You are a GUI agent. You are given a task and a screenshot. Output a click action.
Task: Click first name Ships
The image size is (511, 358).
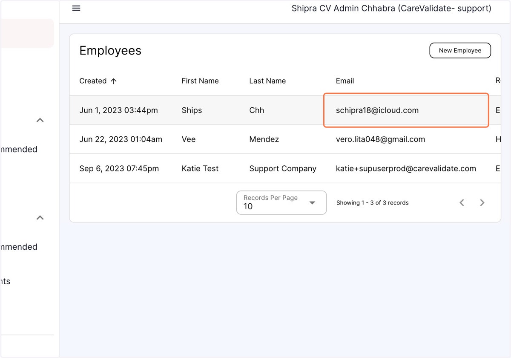[192, 110]
